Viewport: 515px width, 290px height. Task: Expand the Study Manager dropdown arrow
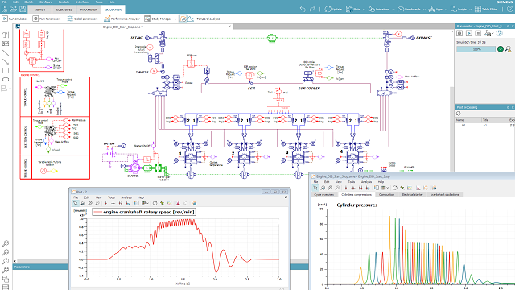tap(175, 19)
